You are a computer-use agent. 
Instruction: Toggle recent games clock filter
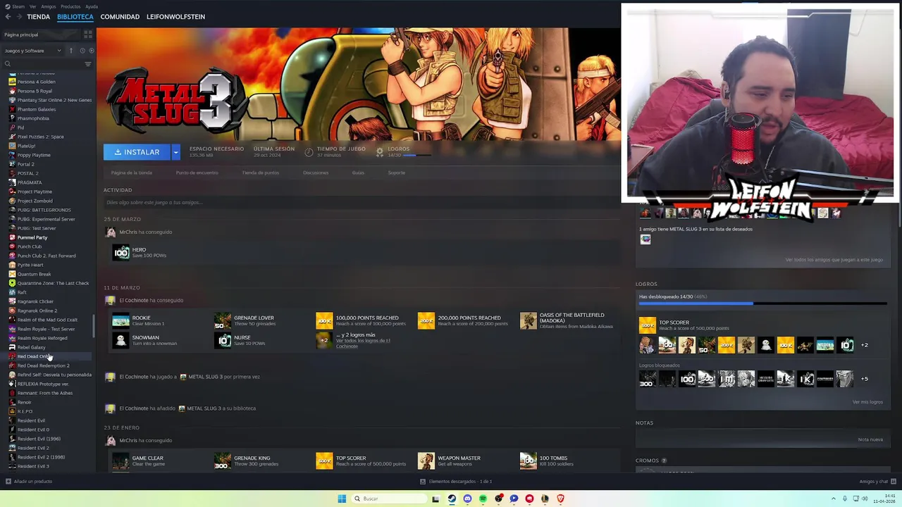82,51
